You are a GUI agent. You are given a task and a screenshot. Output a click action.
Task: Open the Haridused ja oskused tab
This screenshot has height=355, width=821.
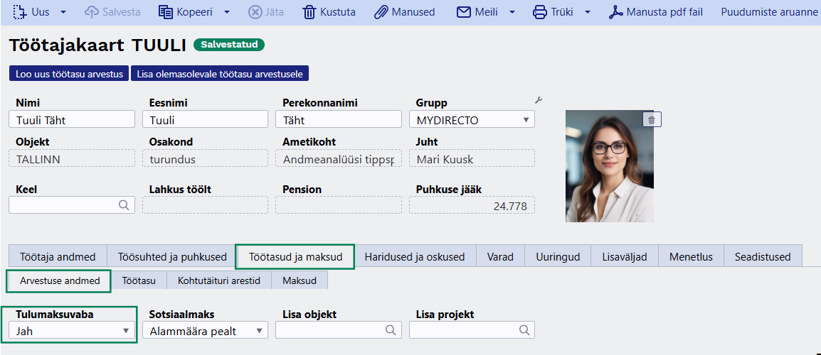pos(414,257)
